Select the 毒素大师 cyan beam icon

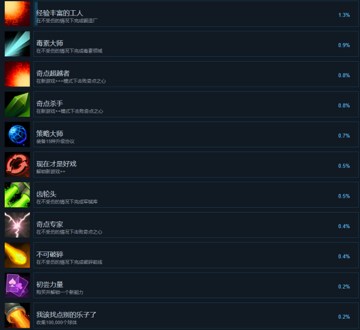click(x=17, y=44)
